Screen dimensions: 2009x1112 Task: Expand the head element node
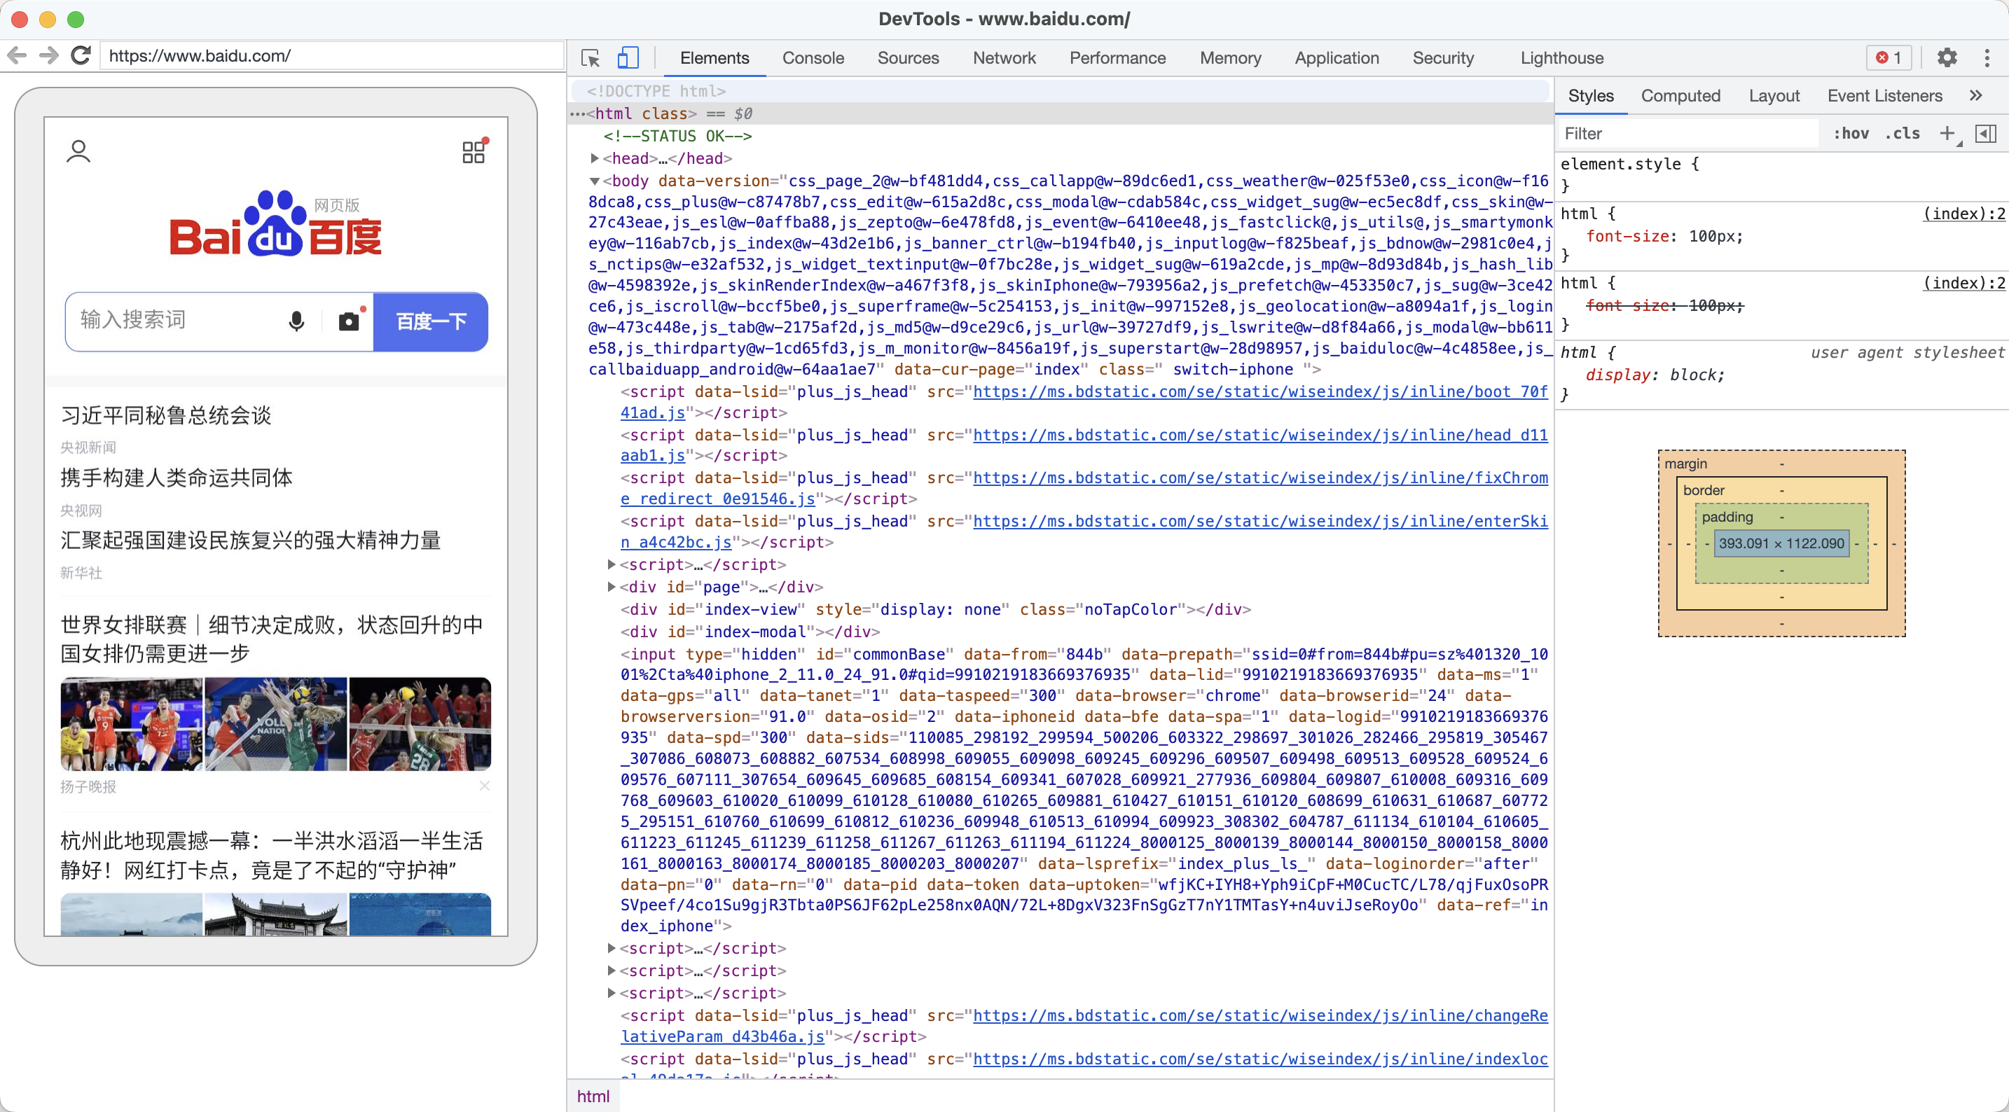tap(595, 158)
